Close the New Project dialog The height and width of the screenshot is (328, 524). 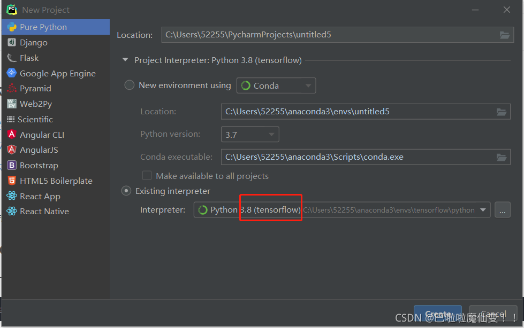507,10
